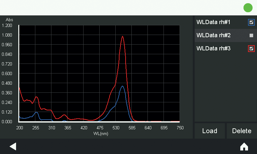Click the 750 x-axis tick value
257x154 pixels.
pyautogui.click(x=180, y=128)
